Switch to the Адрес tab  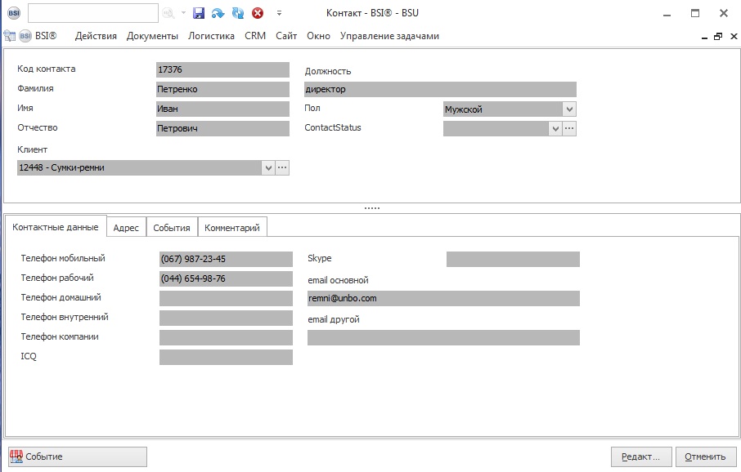(126, 228)
